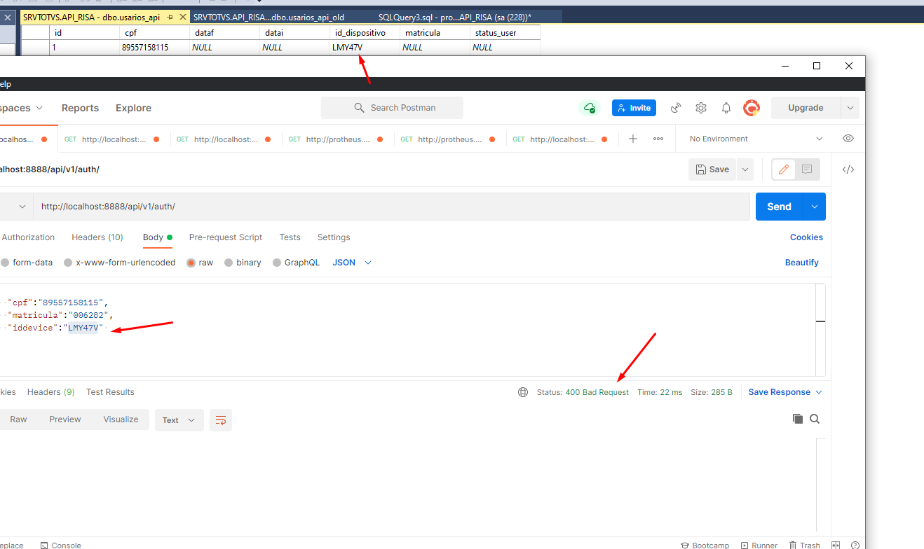Switch to dbo.usarios_api_old tab in SSMS

click(269, 17)
